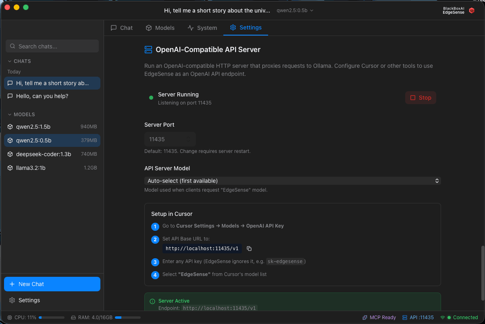485x324 pixels.
Task: Open the System tab
Action: 202,28
